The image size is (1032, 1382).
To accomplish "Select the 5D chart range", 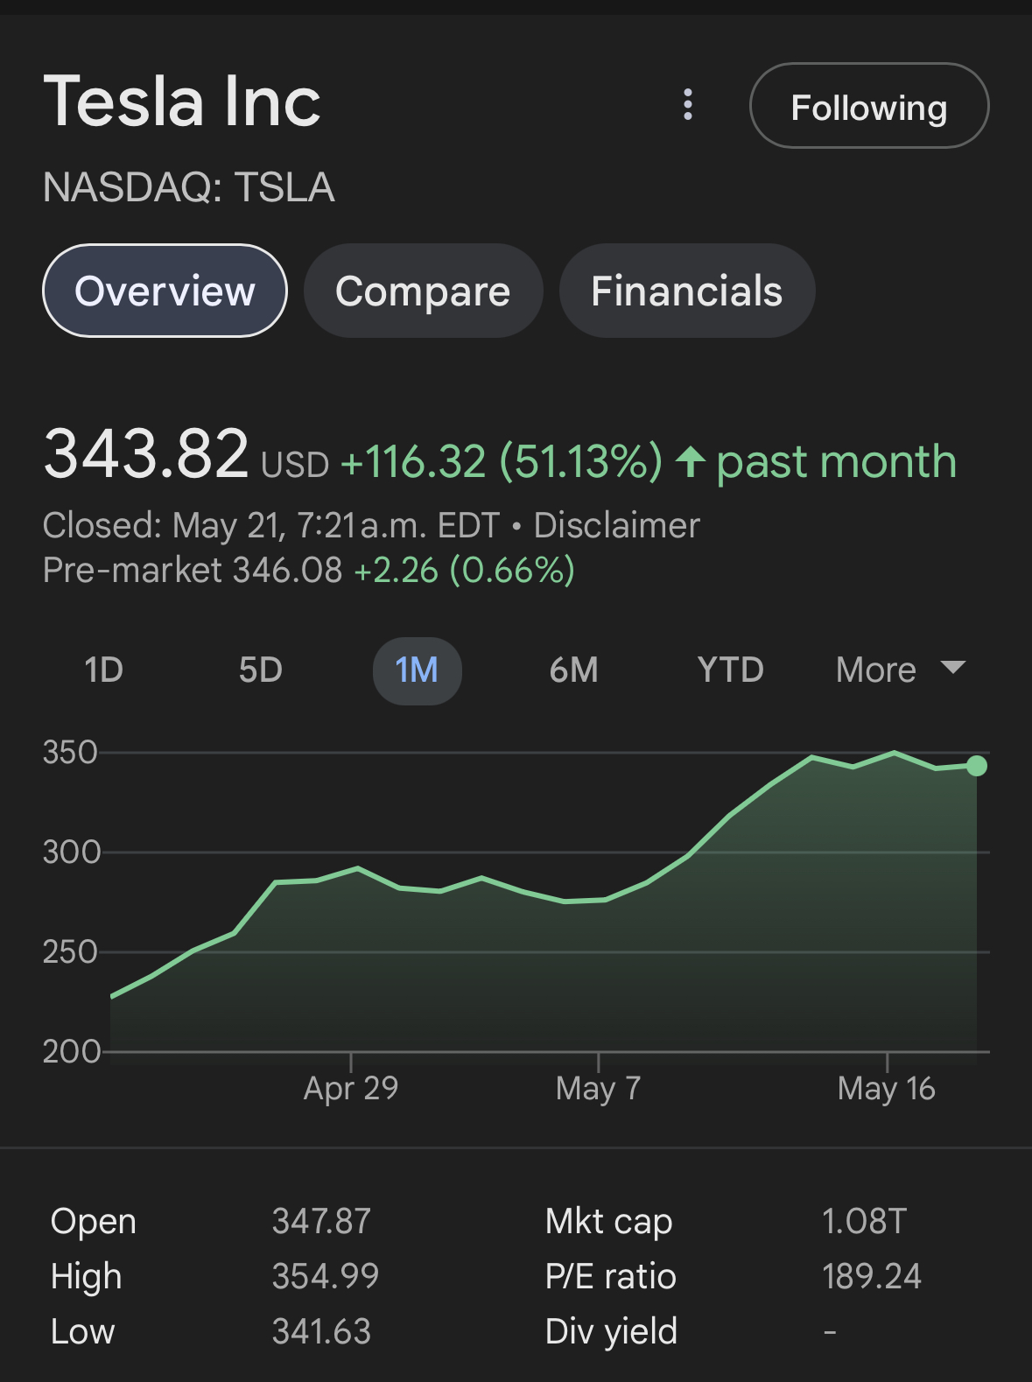I will point(260,670).
